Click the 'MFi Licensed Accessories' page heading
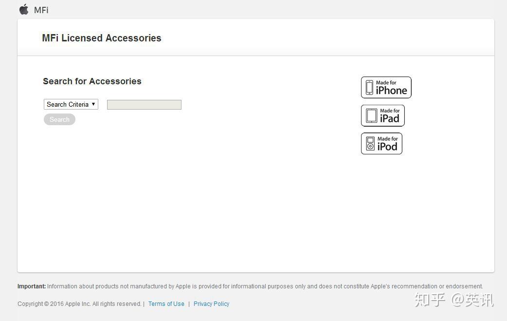 pyautogui.click(x=102, y=38)
